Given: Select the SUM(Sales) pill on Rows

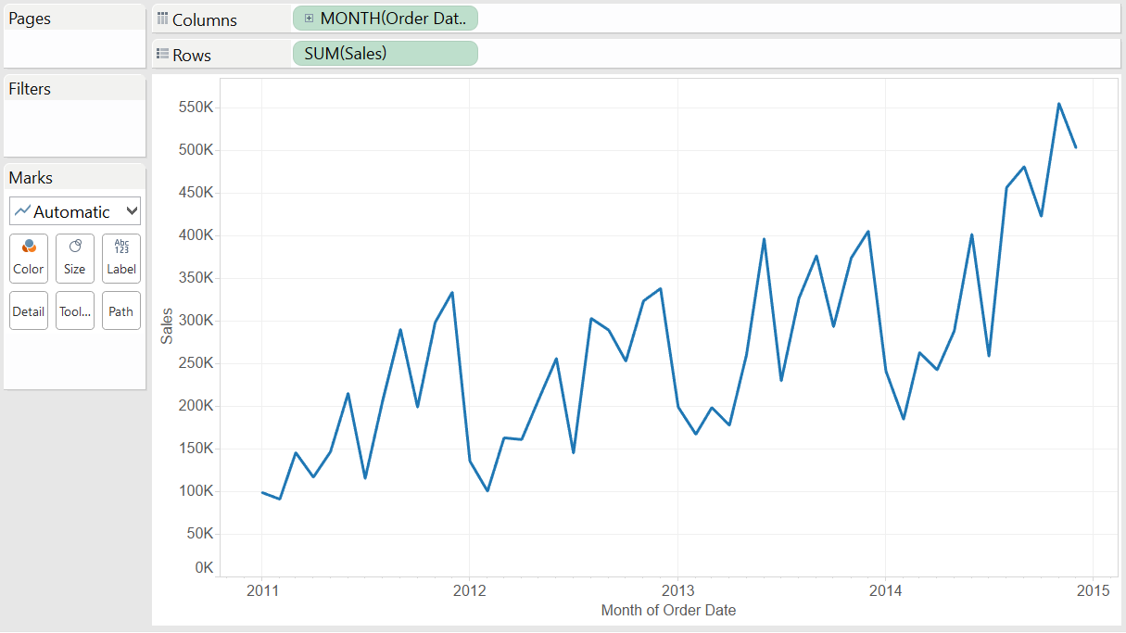Looking at the screenshot, I should tap(385, 53).
